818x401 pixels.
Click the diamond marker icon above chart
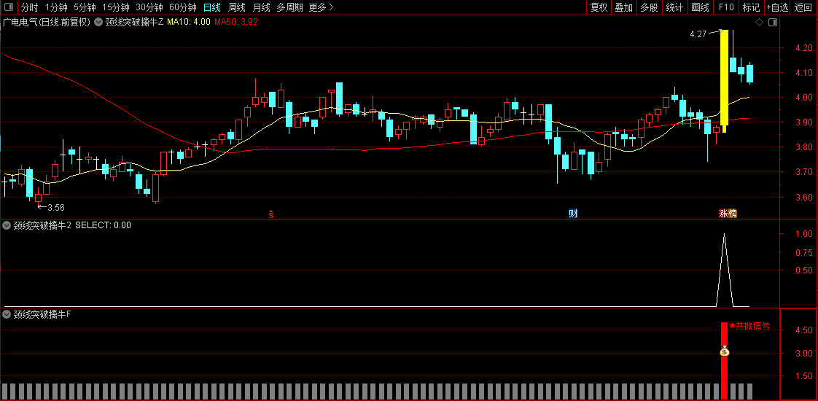pyautogui.click(x=759, y=23)
